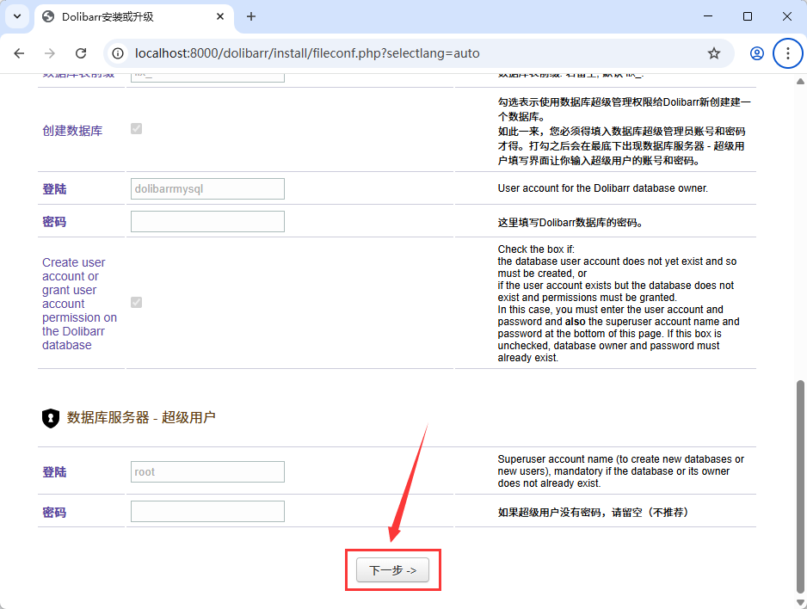
Task: Focus the Dolibarr database password field
Action: [207, 222]
